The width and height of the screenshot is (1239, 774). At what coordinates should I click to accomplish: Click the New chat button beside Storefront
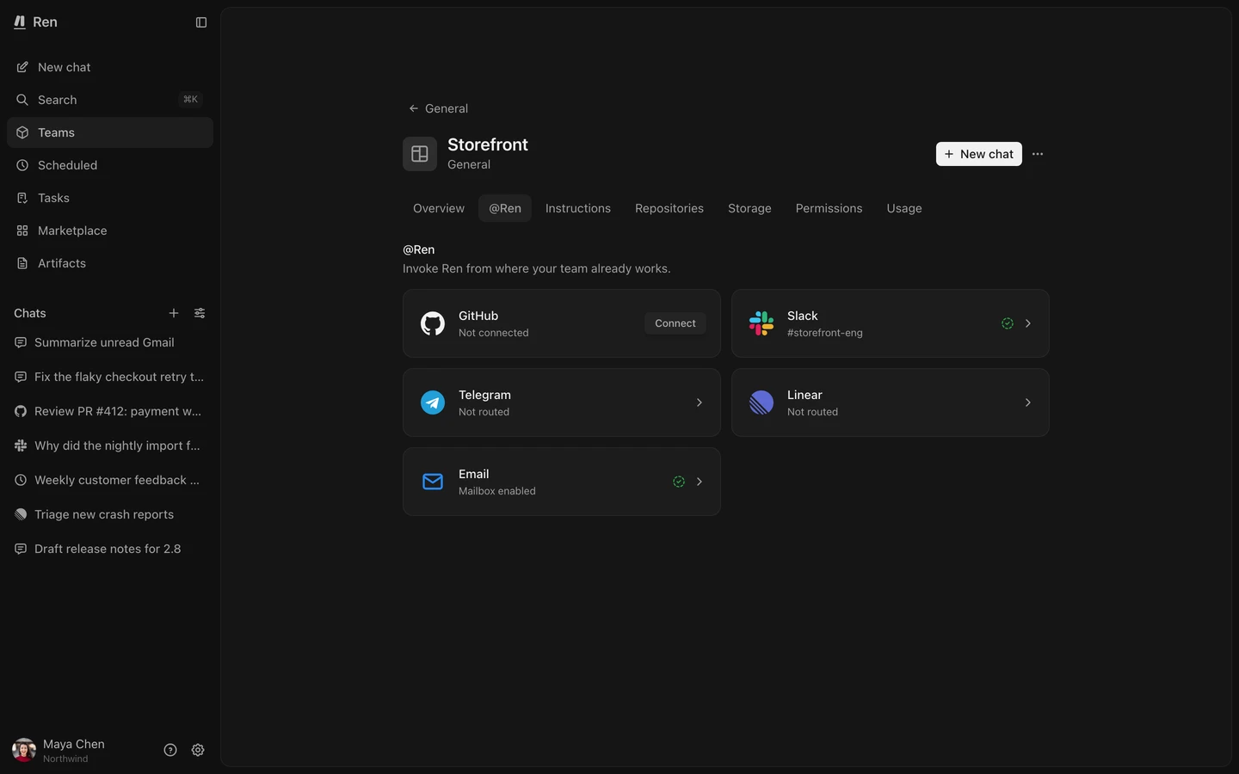979,154
